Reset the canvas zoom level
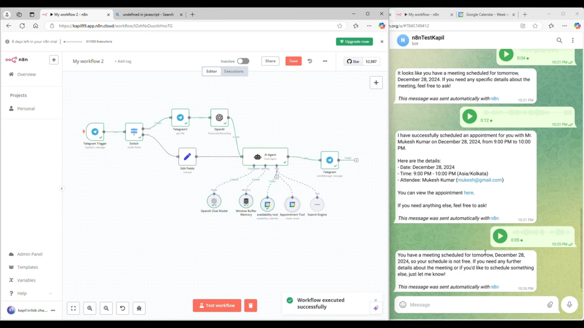Image resolution: width=584 pixels, height=328 pixels. [x=123, y=308]
